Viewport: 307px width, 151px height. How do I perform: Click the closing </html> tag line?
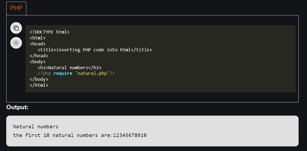click(x=39, y=85)
